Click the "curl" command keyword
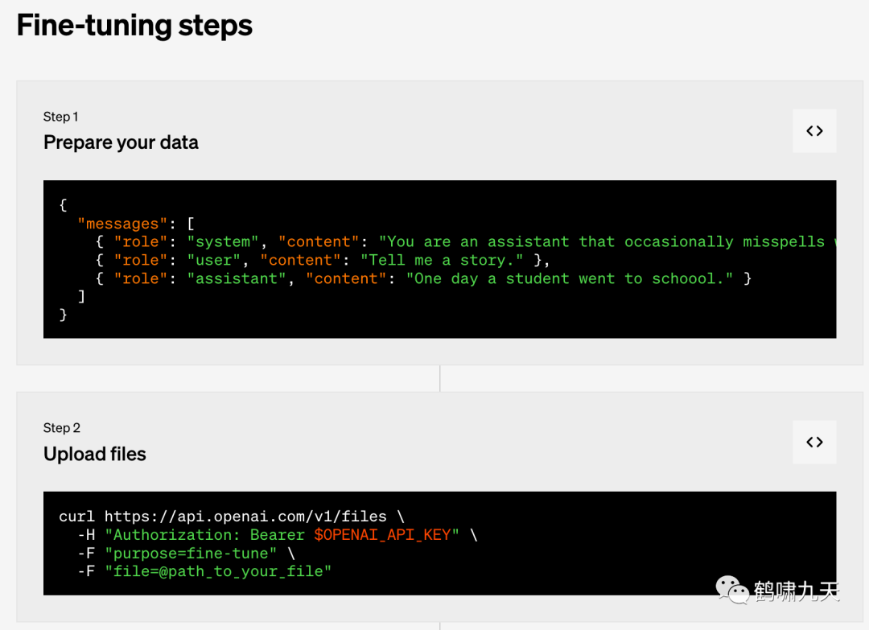 click(x=76, y=517)
